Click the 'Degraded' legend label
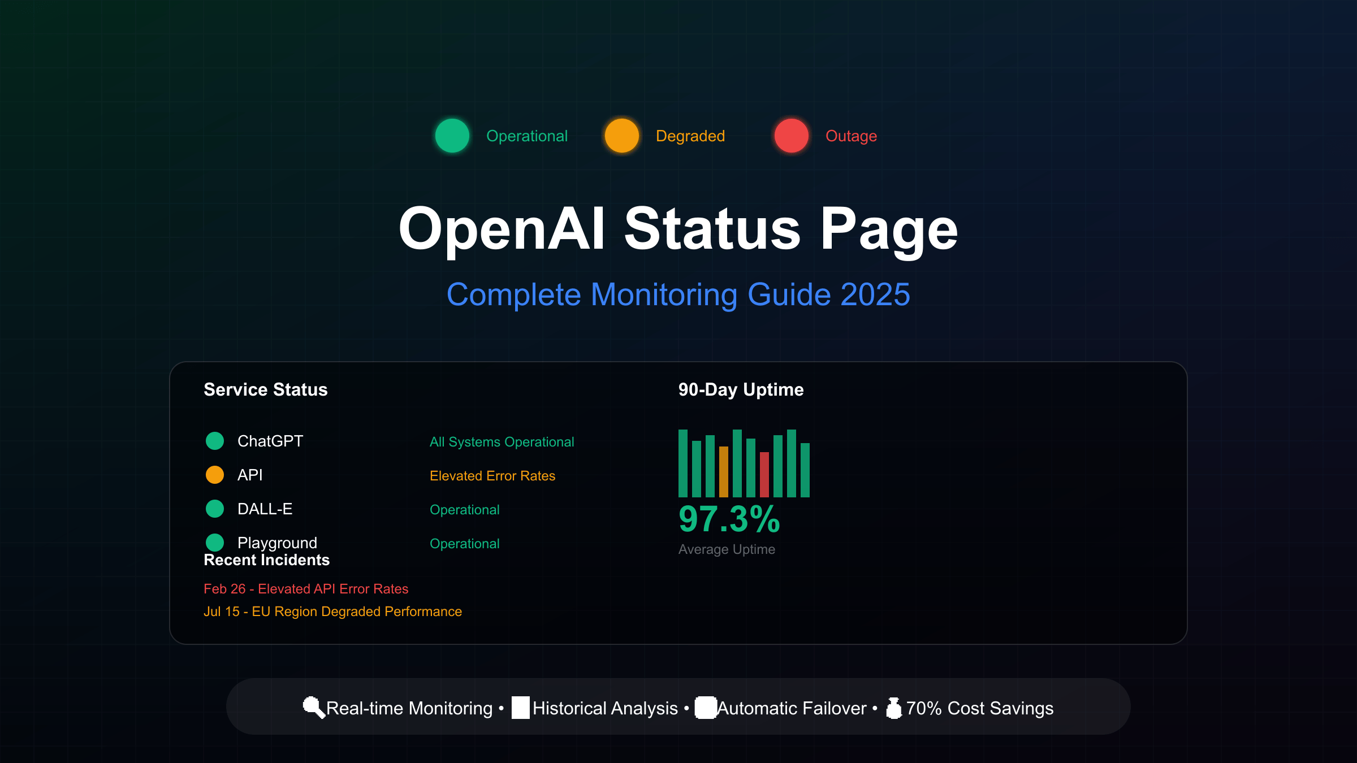 690,136
